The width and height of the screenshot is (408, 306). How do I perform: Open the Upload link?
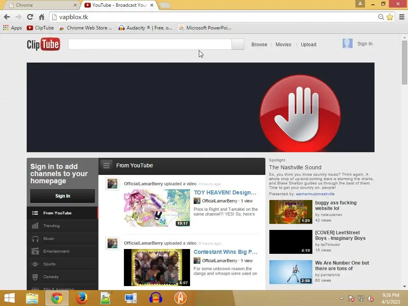point(308,45)
